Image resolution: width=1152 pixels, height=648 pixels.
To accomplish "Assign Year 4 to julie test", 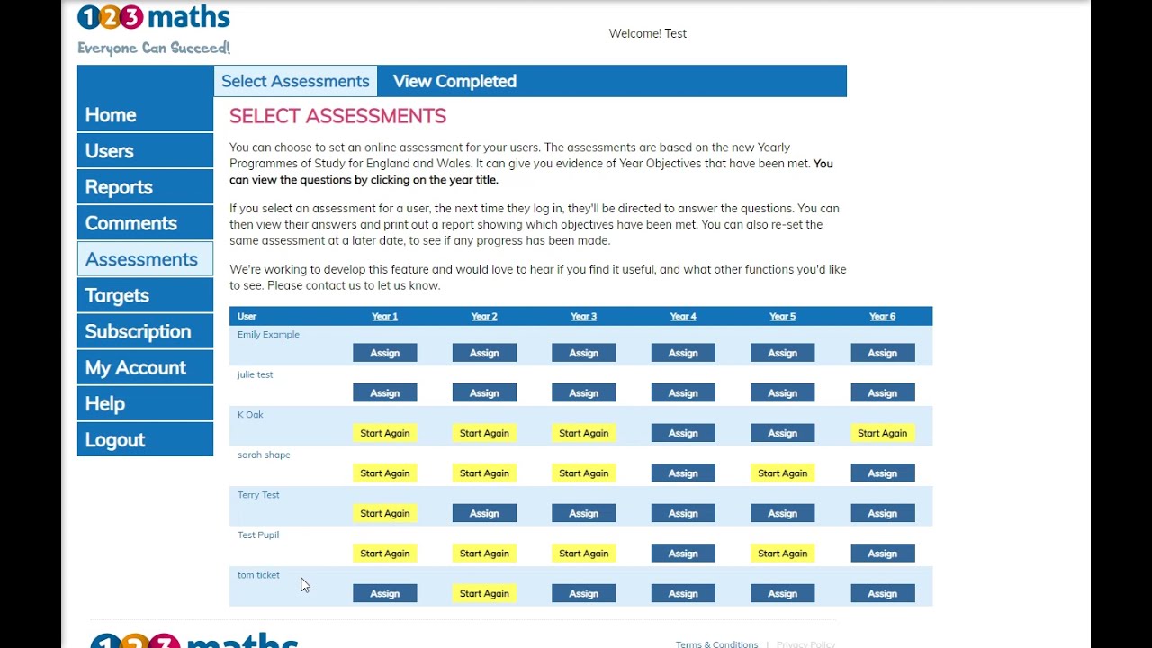I will pos(683,393).
